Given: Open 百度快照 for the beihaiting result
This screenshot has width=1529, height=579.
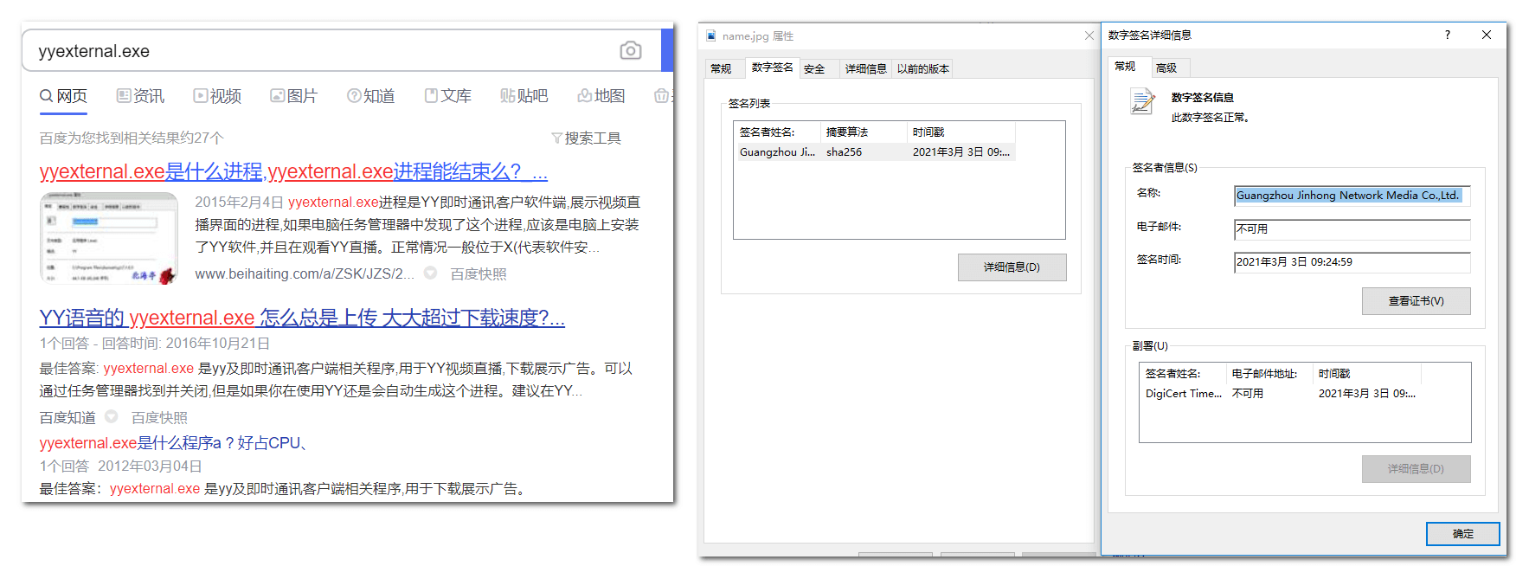Looking at the screenshot, I should pyautogui.click(x=479, y=273).
